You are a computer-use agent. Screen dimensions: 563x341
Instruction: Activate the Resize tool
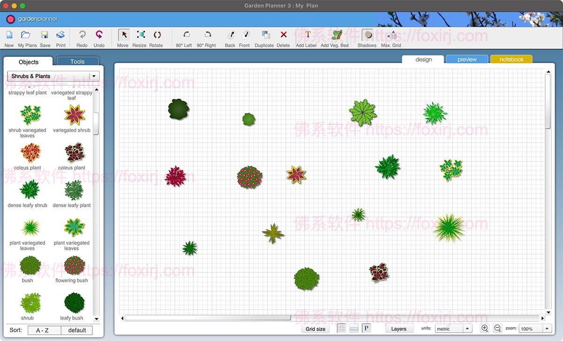click(139, 35)
